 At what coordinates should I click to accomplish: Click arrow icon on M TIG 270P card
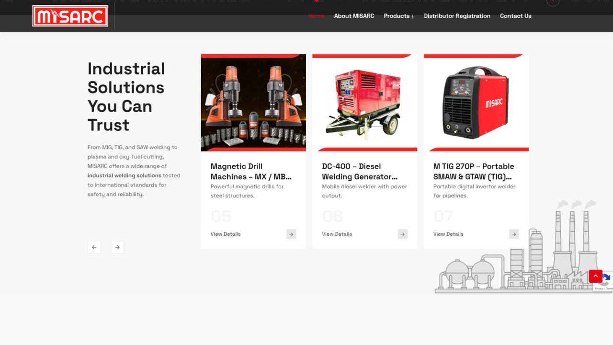pos(514,234)
